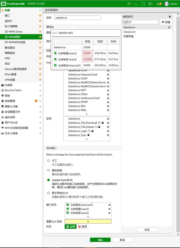Select the 最佳质量 strategy option
Screen dimensions: 180x248
coord(48,170)
